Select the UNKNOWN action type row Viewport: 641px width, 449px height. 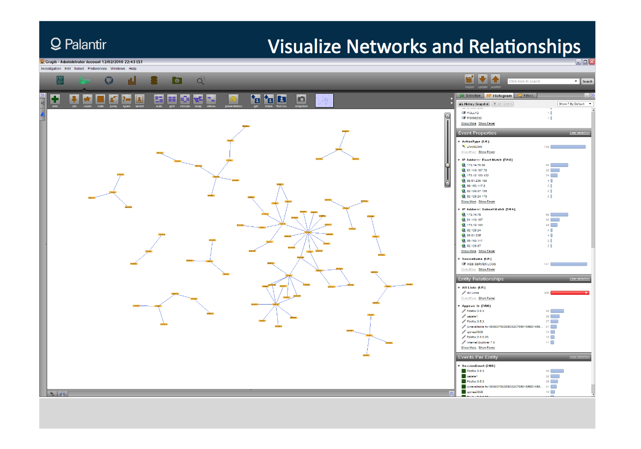coord(524,147)
